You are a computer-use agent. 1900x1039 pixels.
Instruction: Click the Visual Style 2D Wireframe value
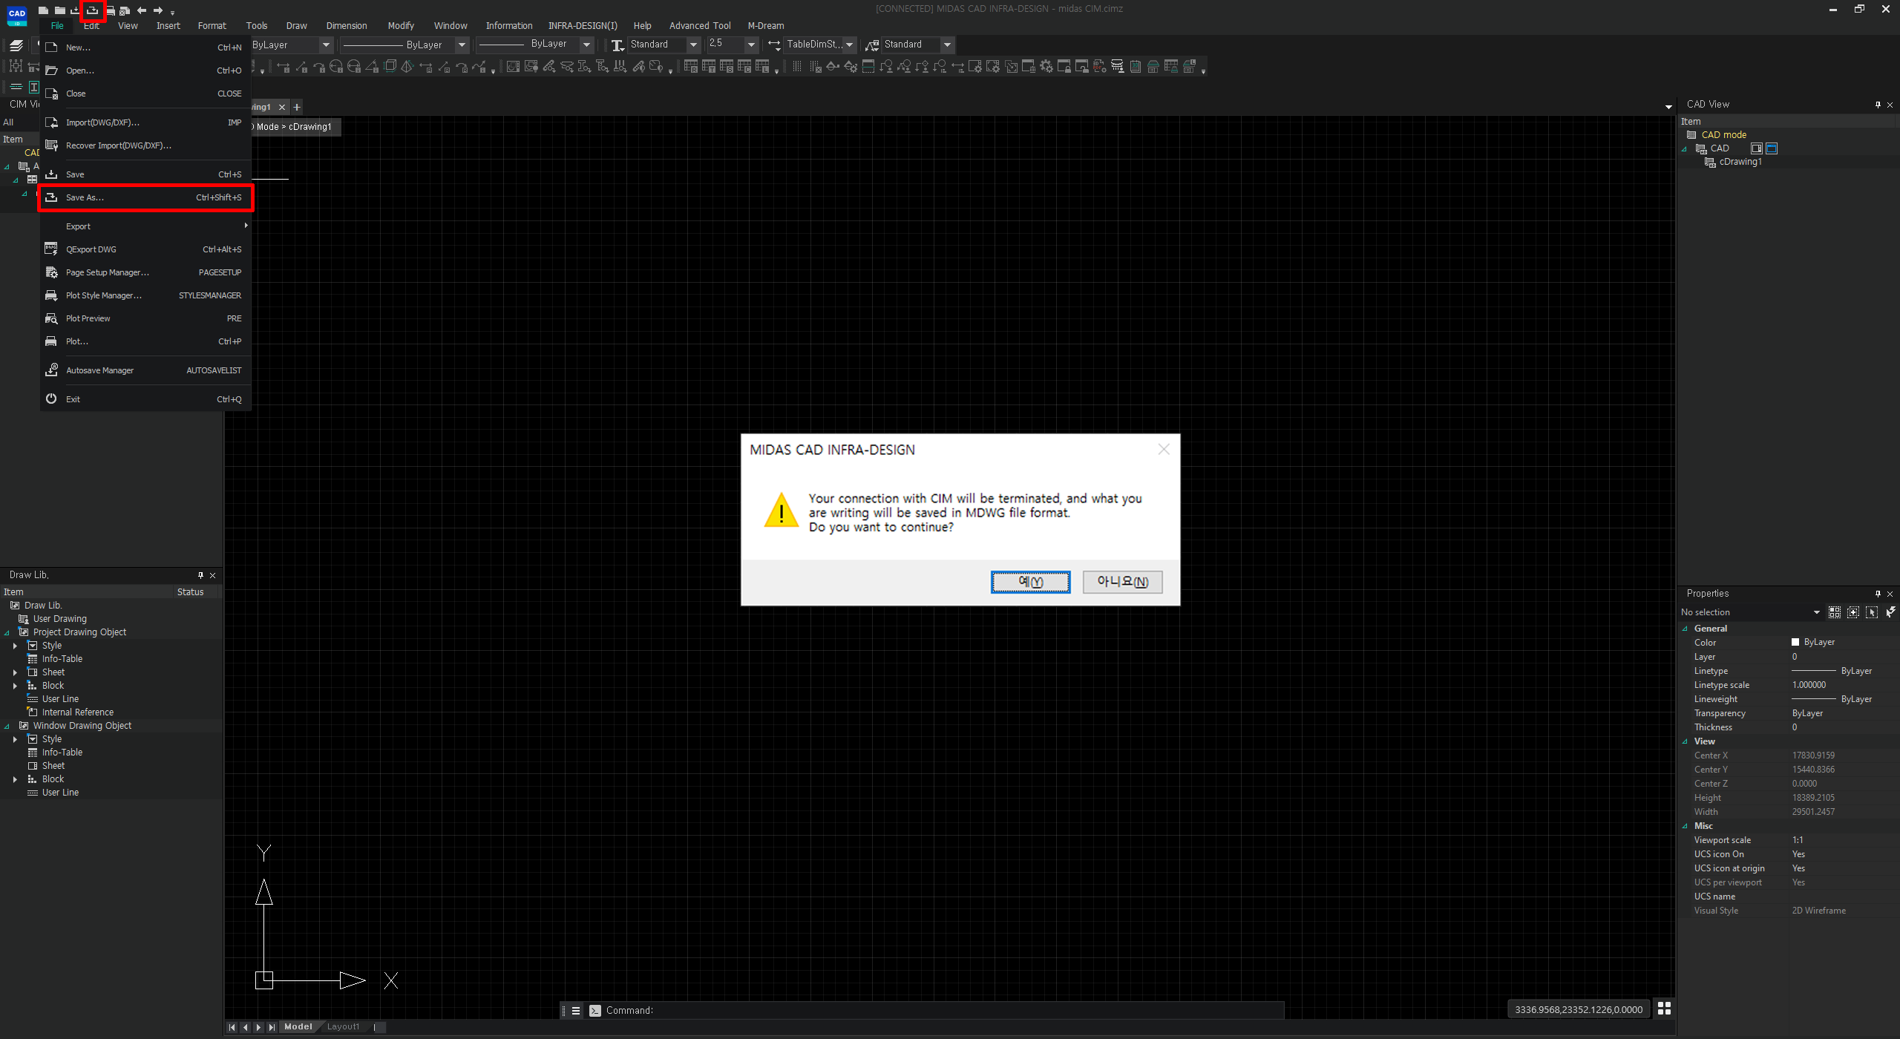click(1819, 911)
